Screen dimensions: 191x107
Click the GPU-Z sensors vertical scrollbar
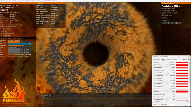189,72
